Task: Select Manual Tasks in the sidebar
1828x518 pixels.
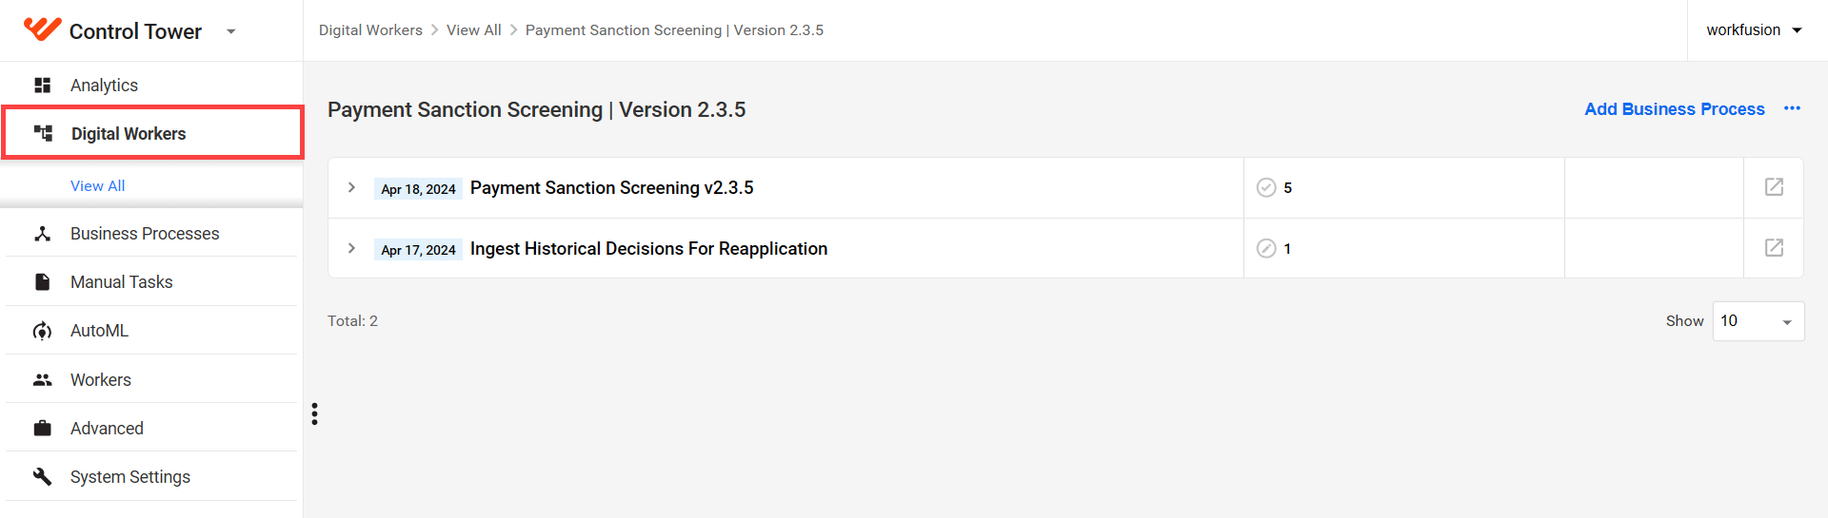Action: (x=121, y=282)
